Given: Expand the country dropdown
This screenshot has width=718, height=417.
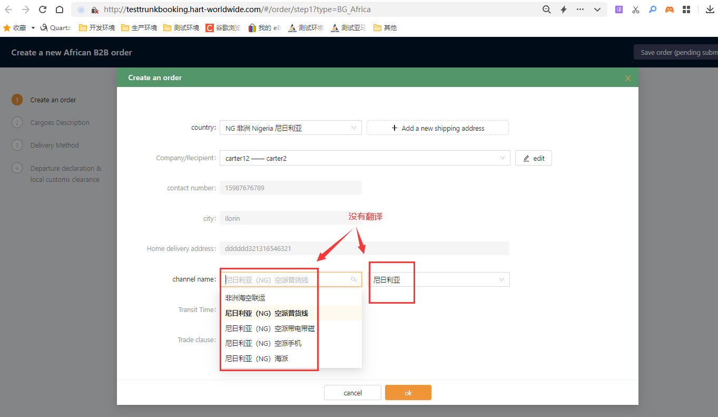Looking at the screenshot, I should [x=290, y=128].
